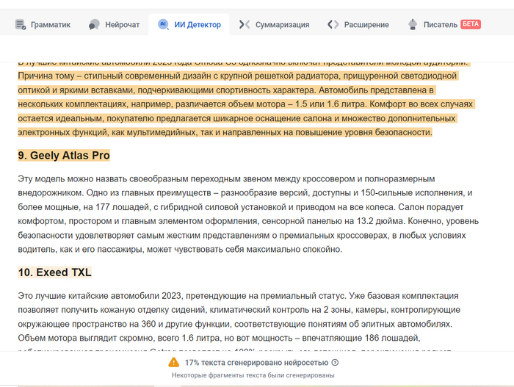Click the Суммаризация arrows icon
This screenshot has height=387, width=514.
pos(245,24)
